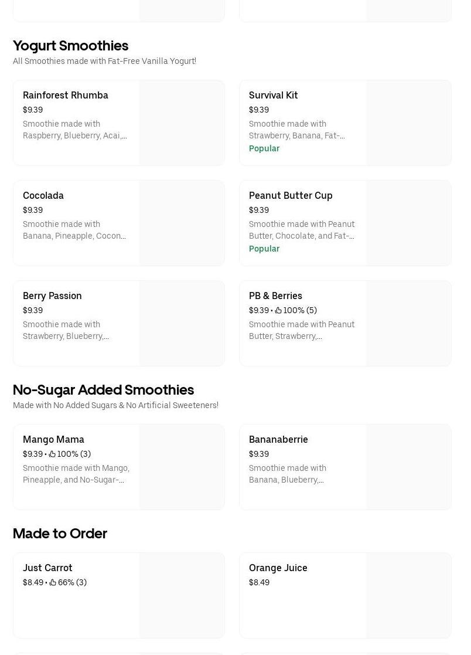Open the Just Carrot juice item
This screenshot has height=655, width=471.
point(47,568)
